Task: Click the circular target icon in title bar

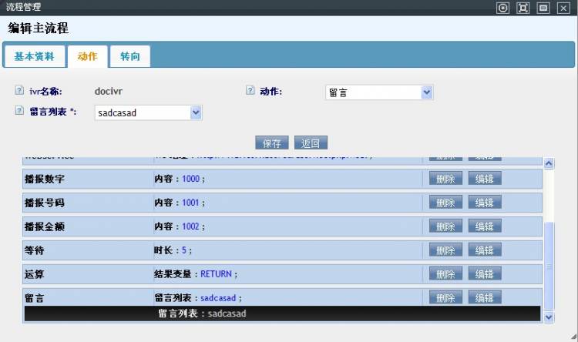Action: tap(503, 8)
